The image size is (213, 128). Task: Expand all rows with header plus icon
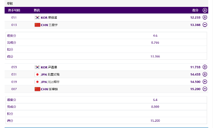pos(205,10)
